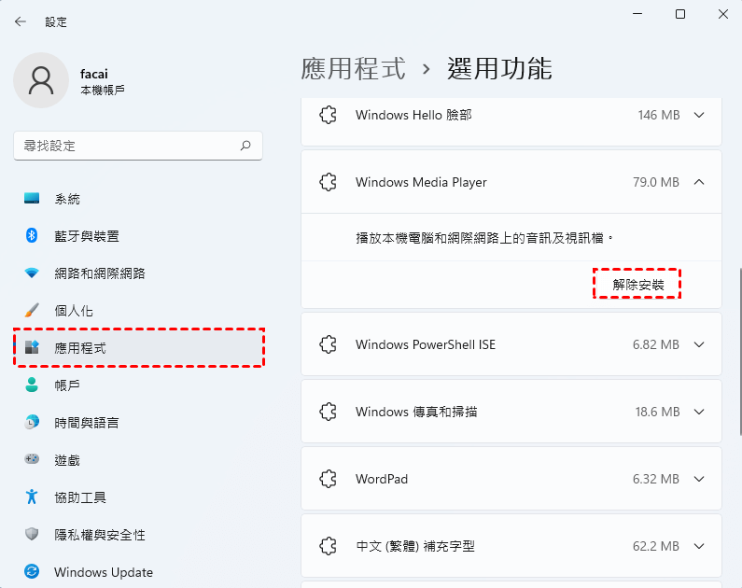
Task: Click the Windows PowerShell ISE feature name
Action: click(x=426, y=344)
